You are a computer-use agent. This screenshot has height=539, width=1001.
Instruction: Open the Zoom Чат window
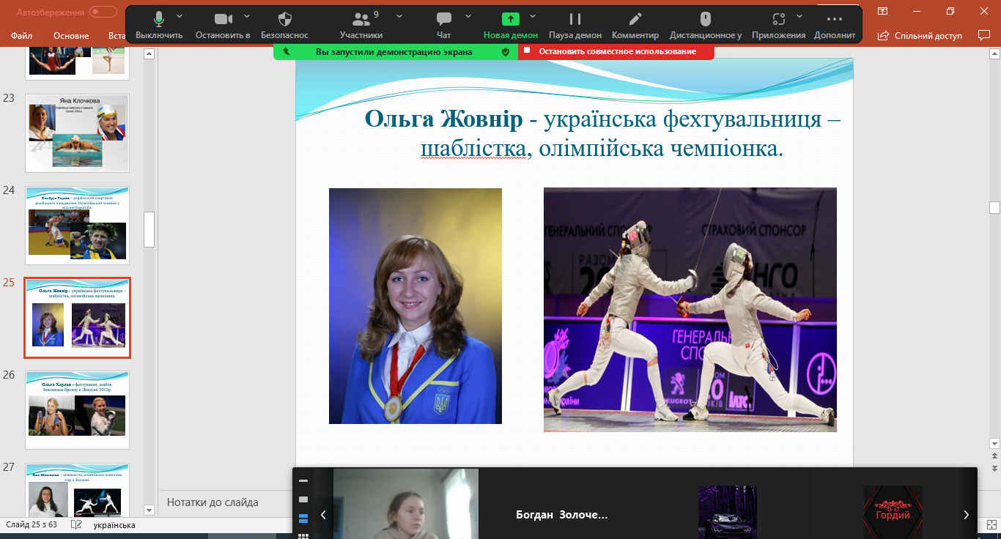click(x=443, y=25)
